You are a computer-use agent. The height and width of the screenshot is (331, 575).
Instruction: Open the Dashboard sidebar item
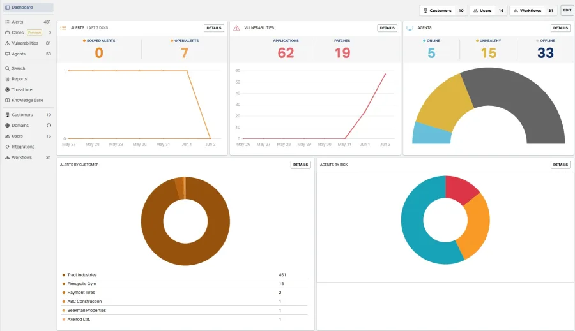(28, 7)
